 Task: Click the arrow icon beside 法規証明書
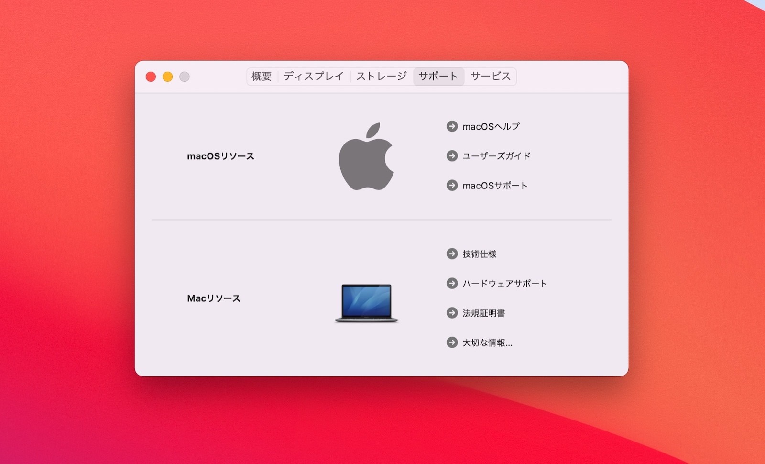[x=452, y=313]
